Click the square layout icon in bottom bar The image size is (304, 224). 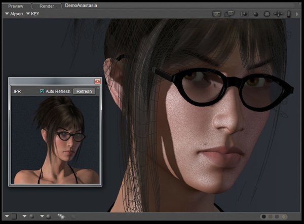coord(14,216)
